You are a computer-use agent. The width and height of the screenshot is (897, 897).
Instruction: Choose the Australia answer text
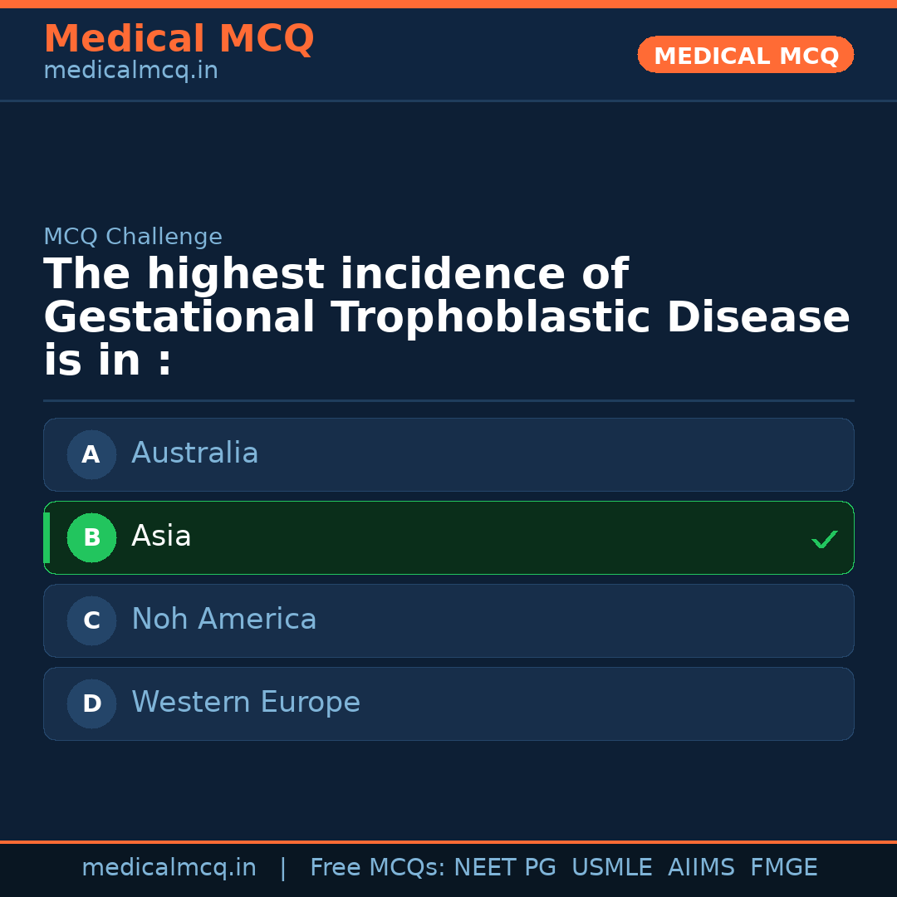[x=195, y=453]
